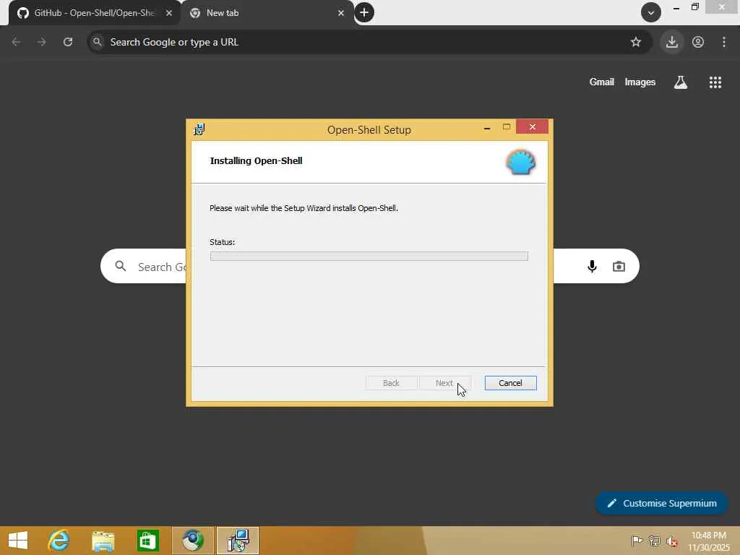
Task: Open Google Images link
Action: (640, 82)
